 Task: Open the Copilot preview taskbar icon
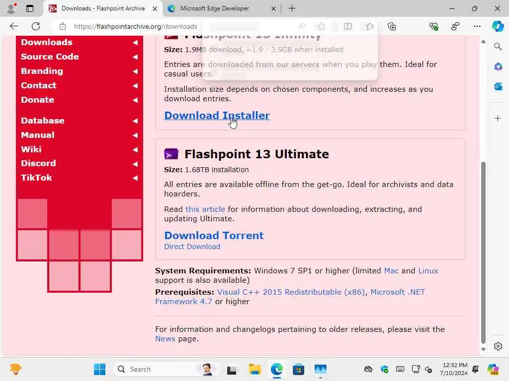click(x=493, y=369)
